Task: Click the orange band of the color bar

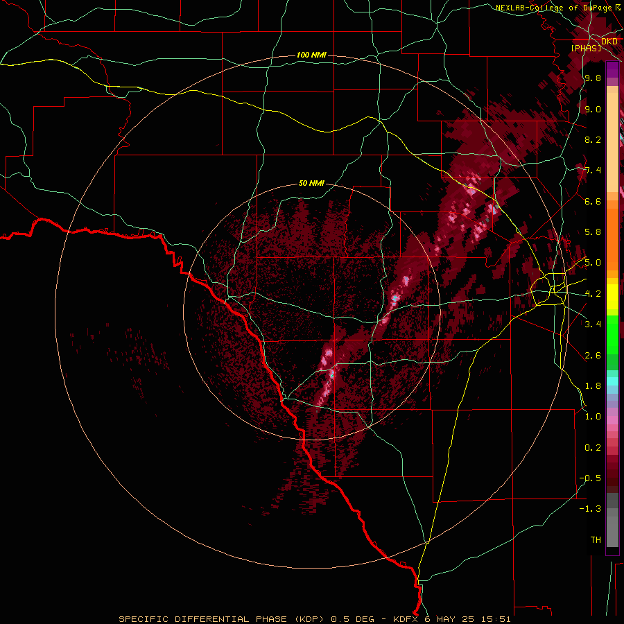Action: pos(612,235)
